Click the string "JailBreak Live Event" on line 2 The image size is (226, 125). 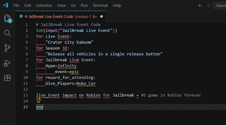pyautogui.click(x=86, y=31)
